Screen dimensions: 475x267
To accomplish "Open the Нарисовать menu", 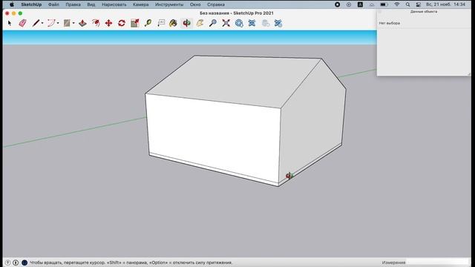I will tap(114, 4).
